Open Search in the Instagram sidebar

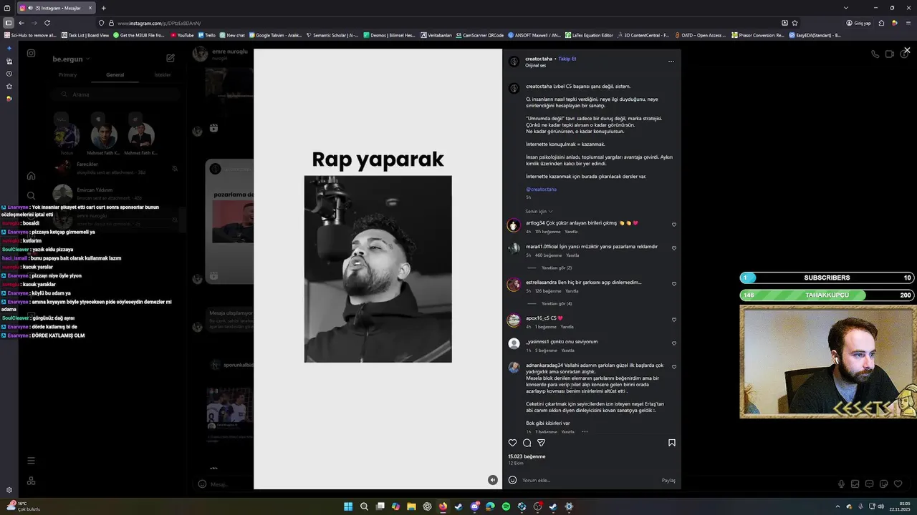tap(31, 195)
